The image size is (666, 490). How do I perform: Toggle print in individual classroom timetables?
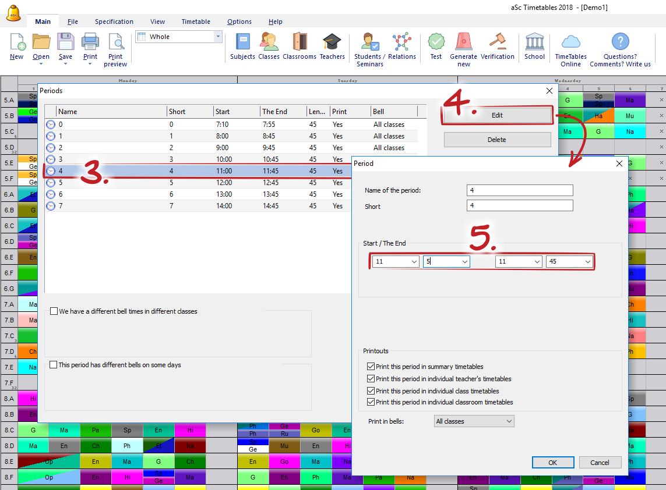(x=371, y=402)
